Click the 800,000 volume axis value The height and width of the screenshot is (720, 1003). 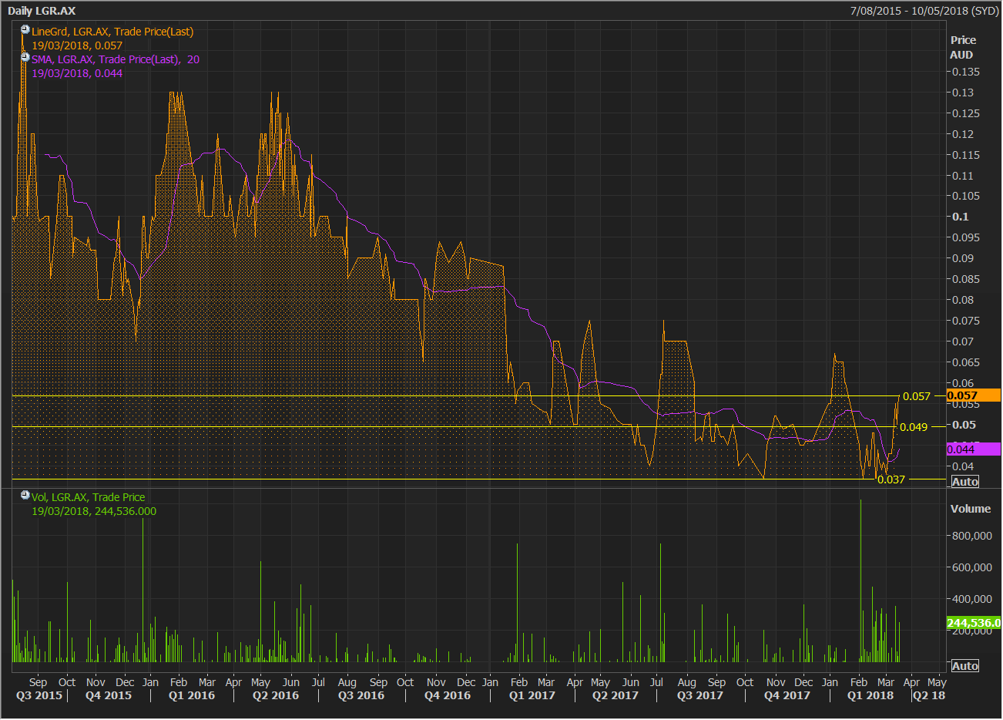pyautogui.click(x=972, y=536)
